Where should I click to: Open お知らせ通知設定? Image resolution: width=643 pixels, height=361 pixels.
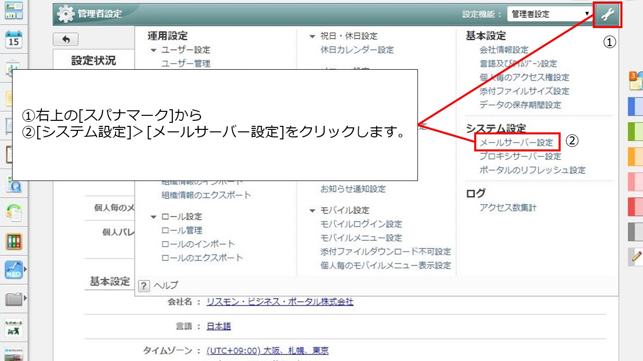pyautogui.click(x=353, y=189)
